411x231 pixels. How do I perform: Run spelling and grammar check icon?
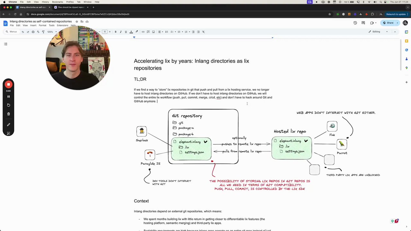tap(38, 32)
